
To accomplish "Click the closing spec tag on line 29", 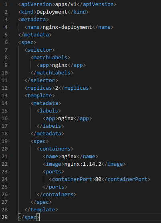I will click(29, 217).
